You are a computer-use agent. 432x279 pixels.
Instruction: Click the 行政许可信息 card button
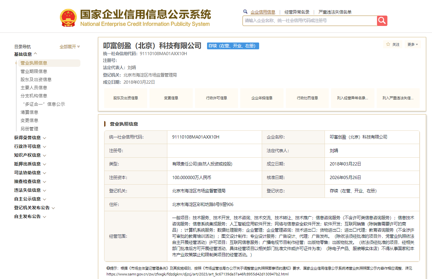click(216, 98)
